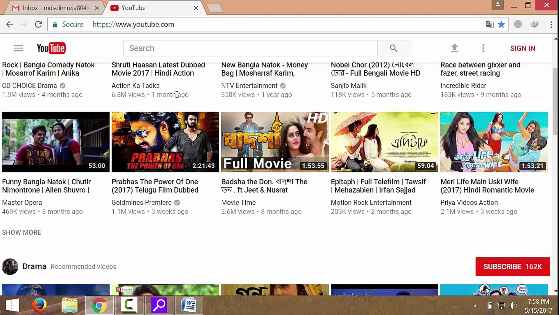This screenshot has width=559, height=315.
Task: Open the YouTube hamburger menu
Action: point(18,48)
